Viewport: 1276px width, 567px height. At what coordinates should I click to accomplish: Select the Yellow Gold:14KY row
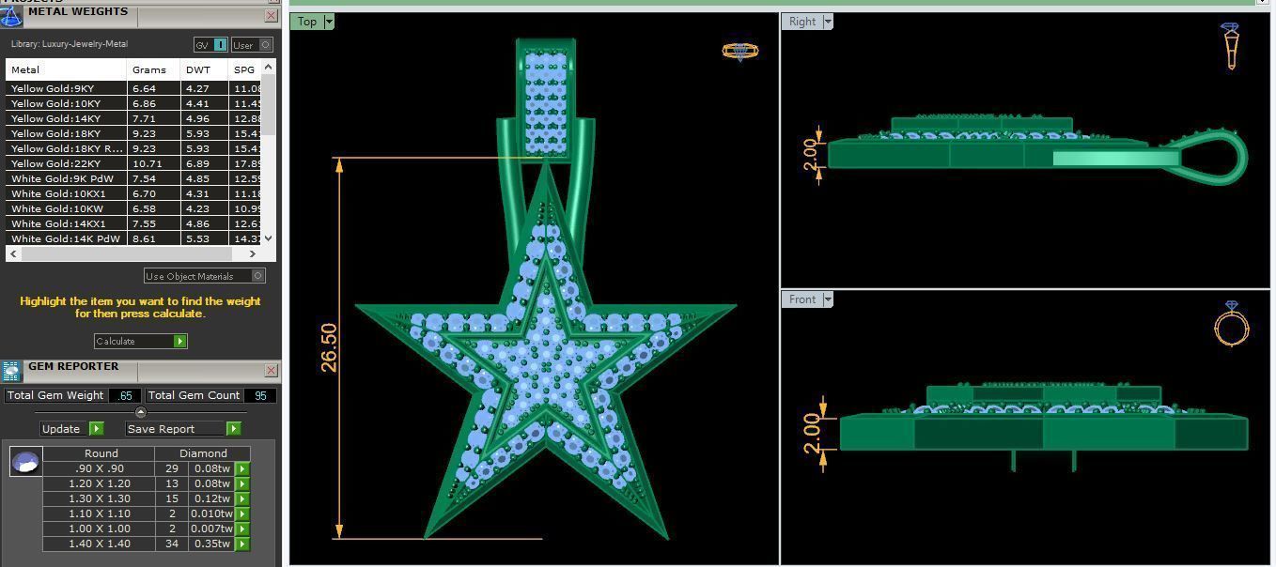[133, 118]
